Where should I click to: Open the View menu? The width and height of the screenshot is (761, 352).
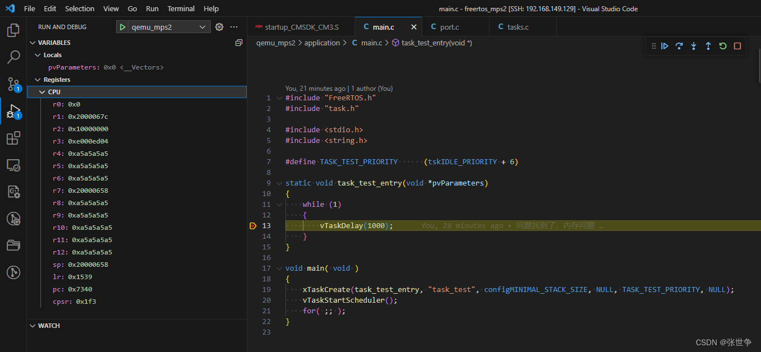click(111, 8)
